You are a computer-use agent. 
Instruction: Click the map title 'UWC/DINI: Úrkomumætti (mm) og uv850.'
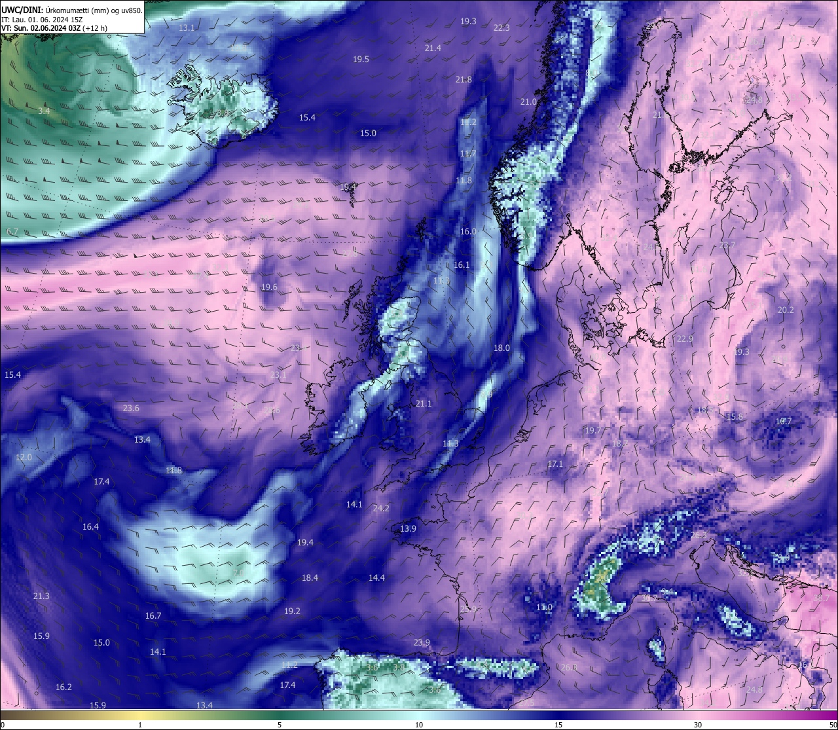click(x=72, y=10)
